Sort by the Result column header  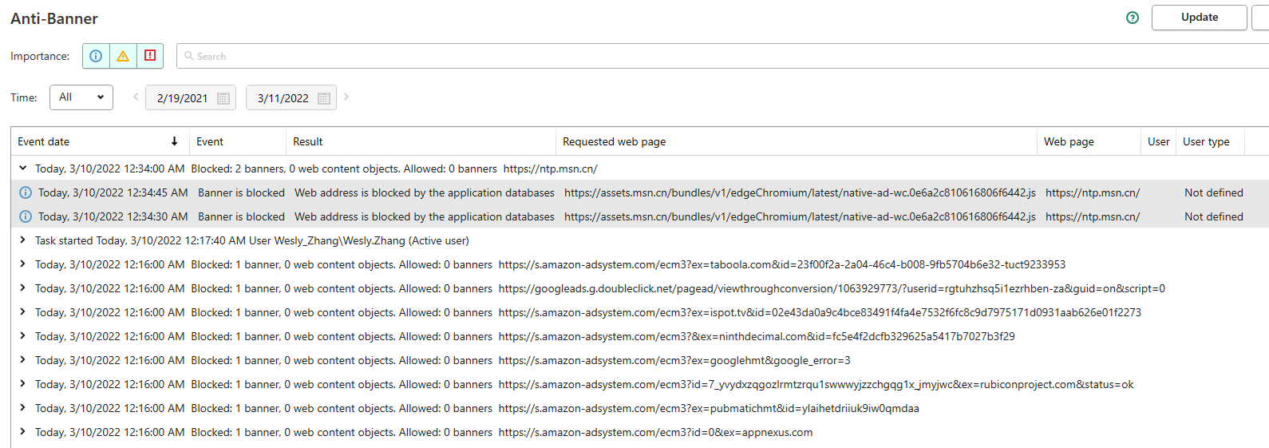click(x=308, y=141)
